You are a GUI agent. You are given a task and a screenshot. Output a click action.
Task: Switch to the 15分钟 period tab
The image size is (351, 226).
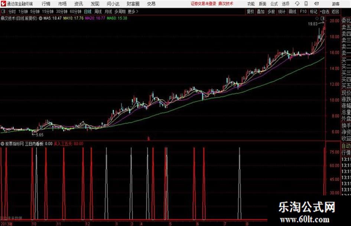point(48,12)
